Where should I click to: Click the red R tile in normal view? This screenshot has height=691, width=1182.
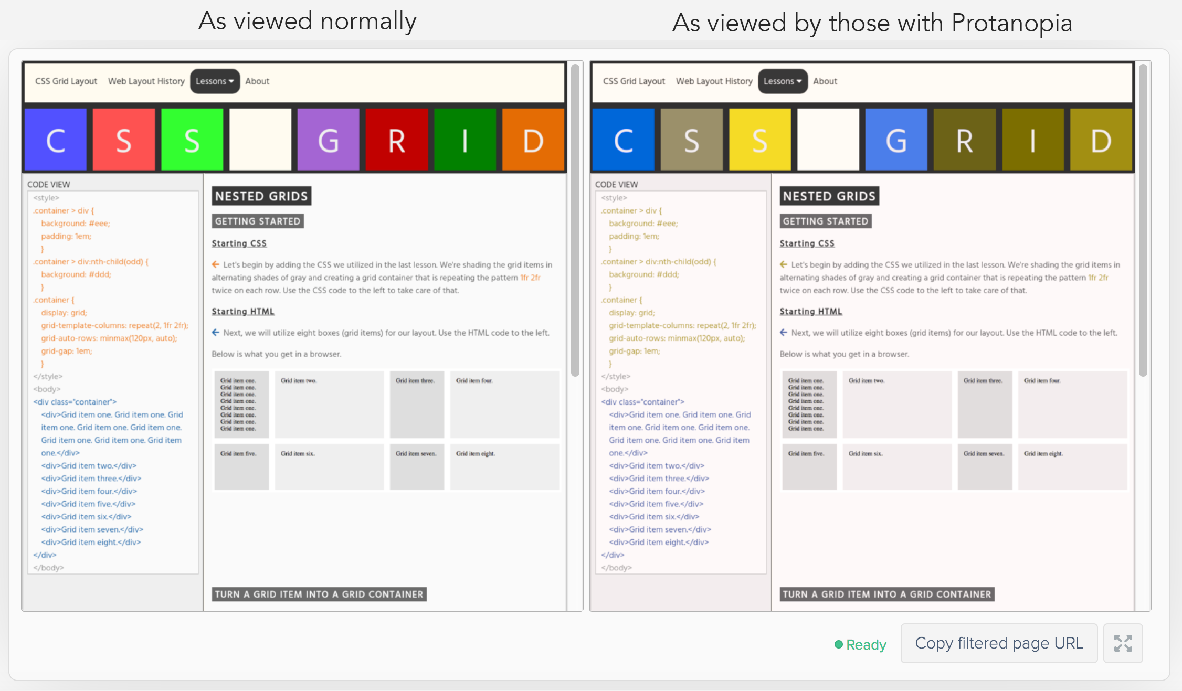pyautogui.click(x=396, y=140)
